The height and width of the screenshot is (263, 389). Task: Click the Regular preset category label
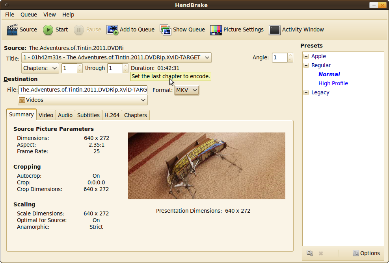pos(321,65)
